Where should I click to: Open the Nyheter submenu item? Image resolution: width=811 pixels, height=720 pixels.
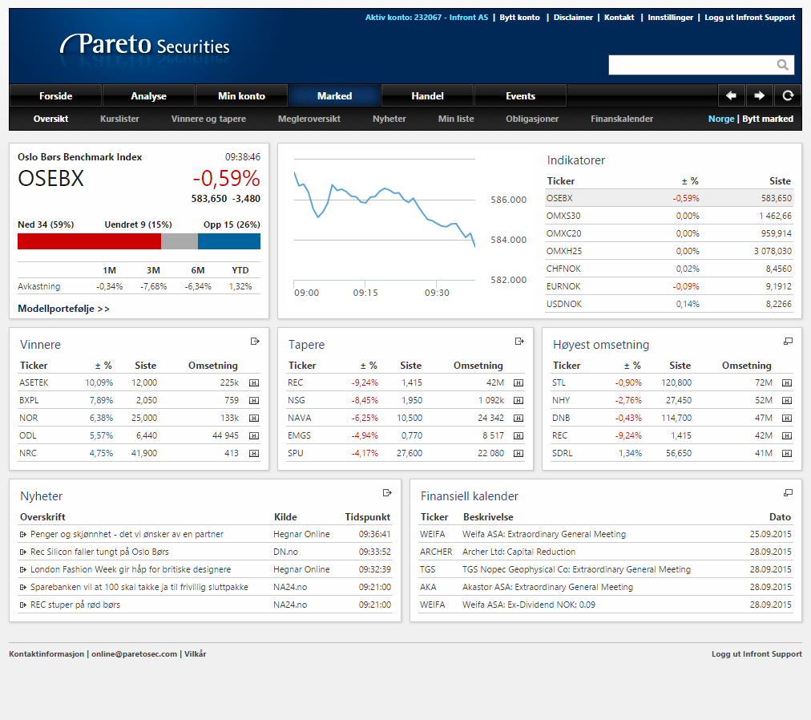389,119
